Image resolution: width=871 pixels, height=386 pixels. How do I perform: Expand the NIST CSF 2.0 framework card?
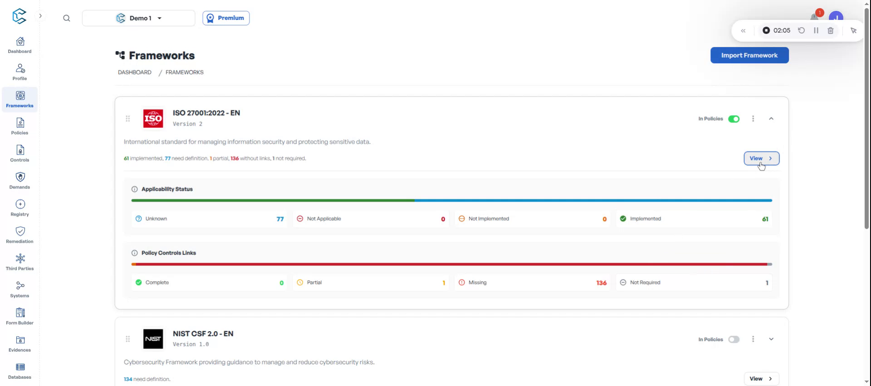(771, 339)
